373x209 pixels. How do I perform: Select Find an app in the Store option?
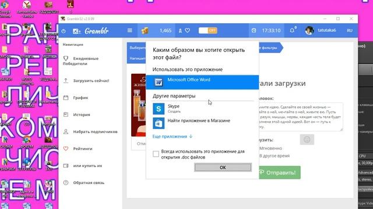click(202, 123)
